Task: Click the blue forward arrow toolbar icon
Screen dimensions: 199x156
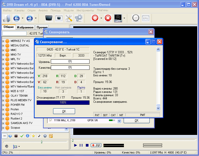Action: click(x=30, y=18)
